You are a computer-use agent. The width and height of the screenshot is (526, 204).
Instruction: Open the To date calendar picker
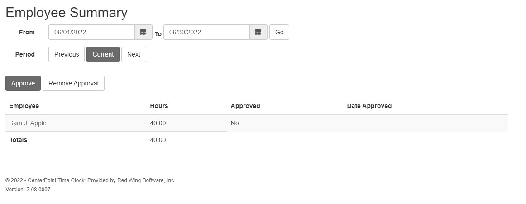pyautogui.click(x=258, y=32)
